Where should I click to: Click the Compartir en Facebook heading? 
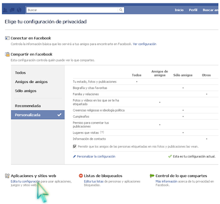[31, 54]
